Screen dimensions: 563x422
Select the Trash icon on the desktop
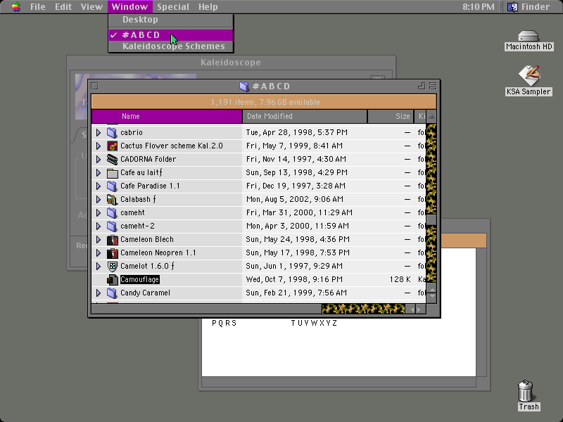(525, 390)
